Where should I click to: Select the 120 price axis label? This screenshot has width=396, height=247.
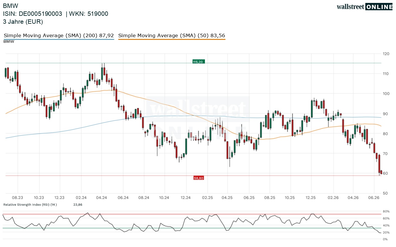pos(386,54)
